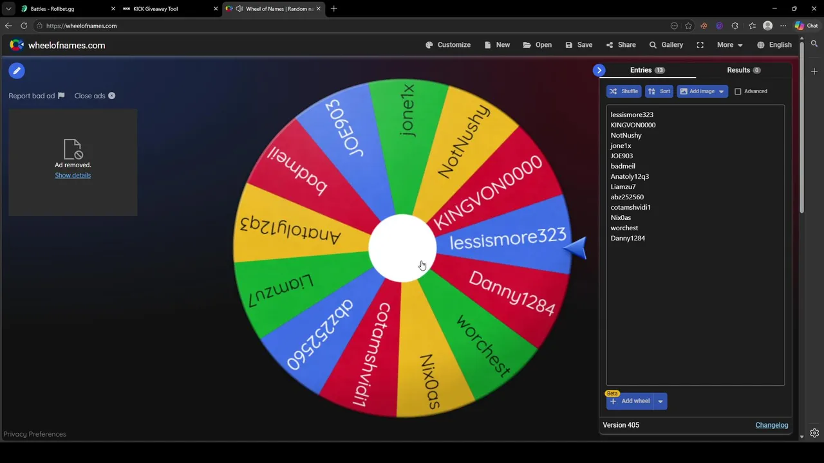Click the lessismore323 entry in the list
Screen dimensions: 824x463
[632, 114]
